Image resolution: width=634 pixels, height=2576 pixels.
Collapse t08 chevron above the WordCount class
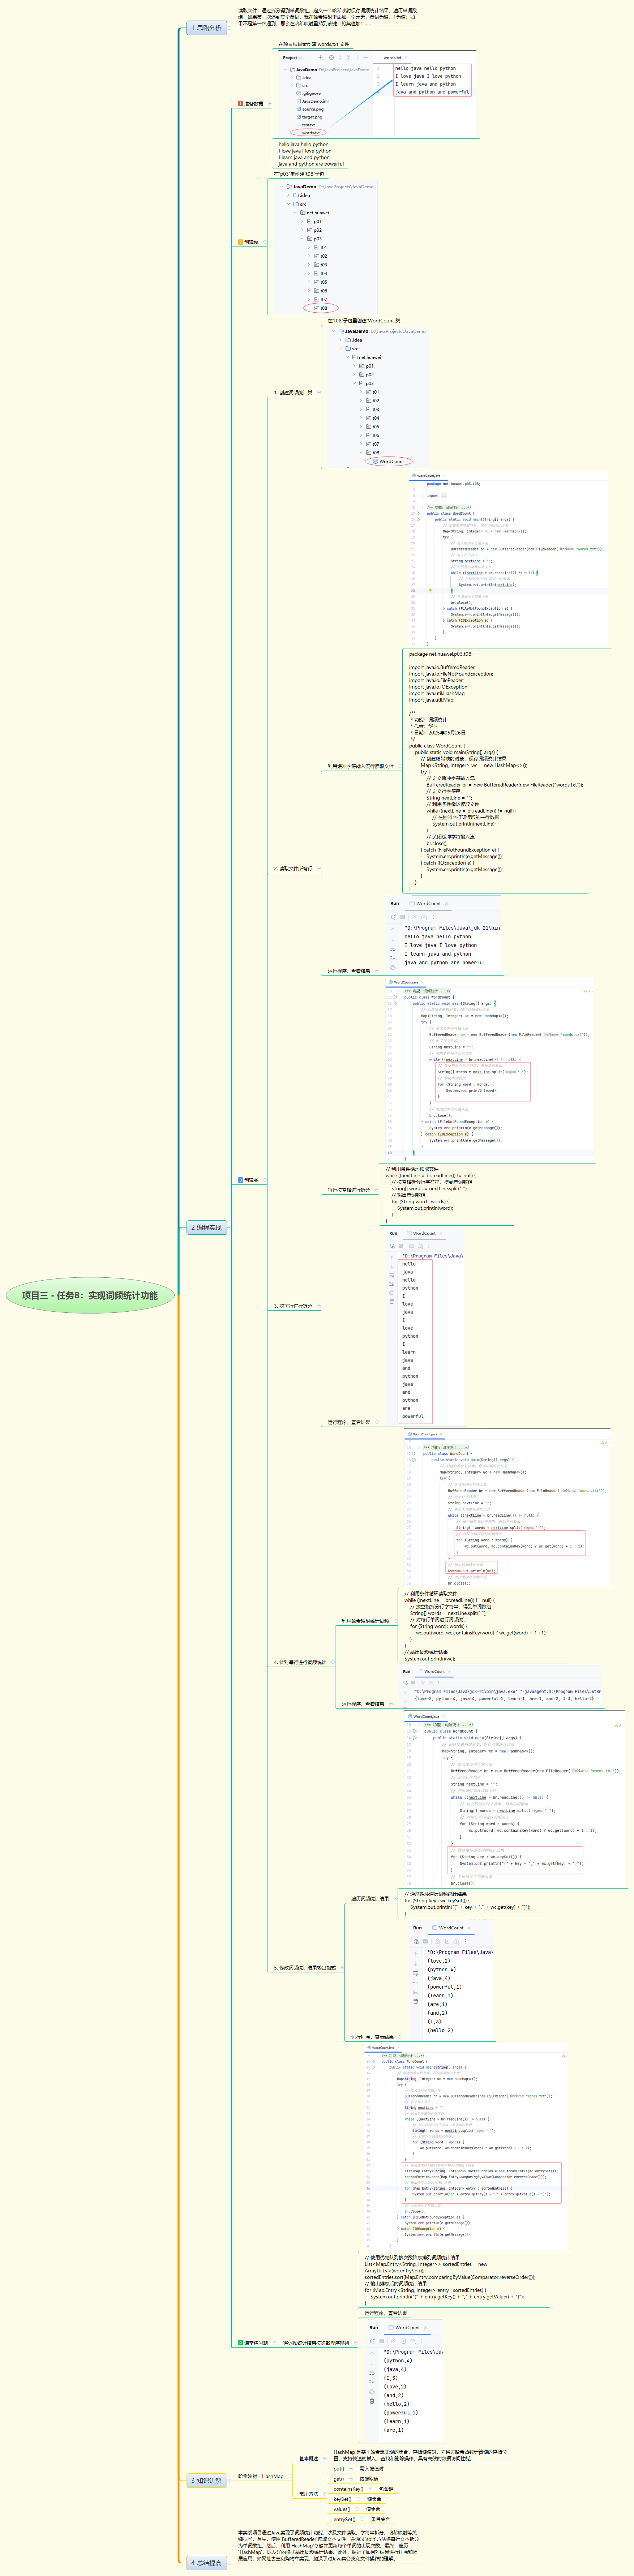[x=361, y=452]
